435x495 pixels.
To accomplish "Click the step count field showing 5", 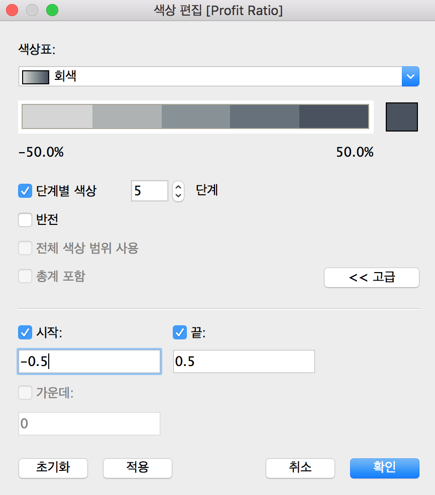I will tap(149, 191).
